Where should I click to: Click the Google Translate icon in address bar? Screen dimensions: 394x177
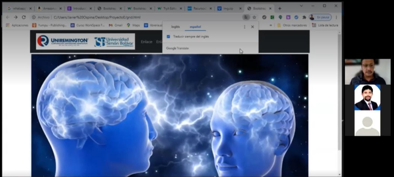click(x=246, y=17)
